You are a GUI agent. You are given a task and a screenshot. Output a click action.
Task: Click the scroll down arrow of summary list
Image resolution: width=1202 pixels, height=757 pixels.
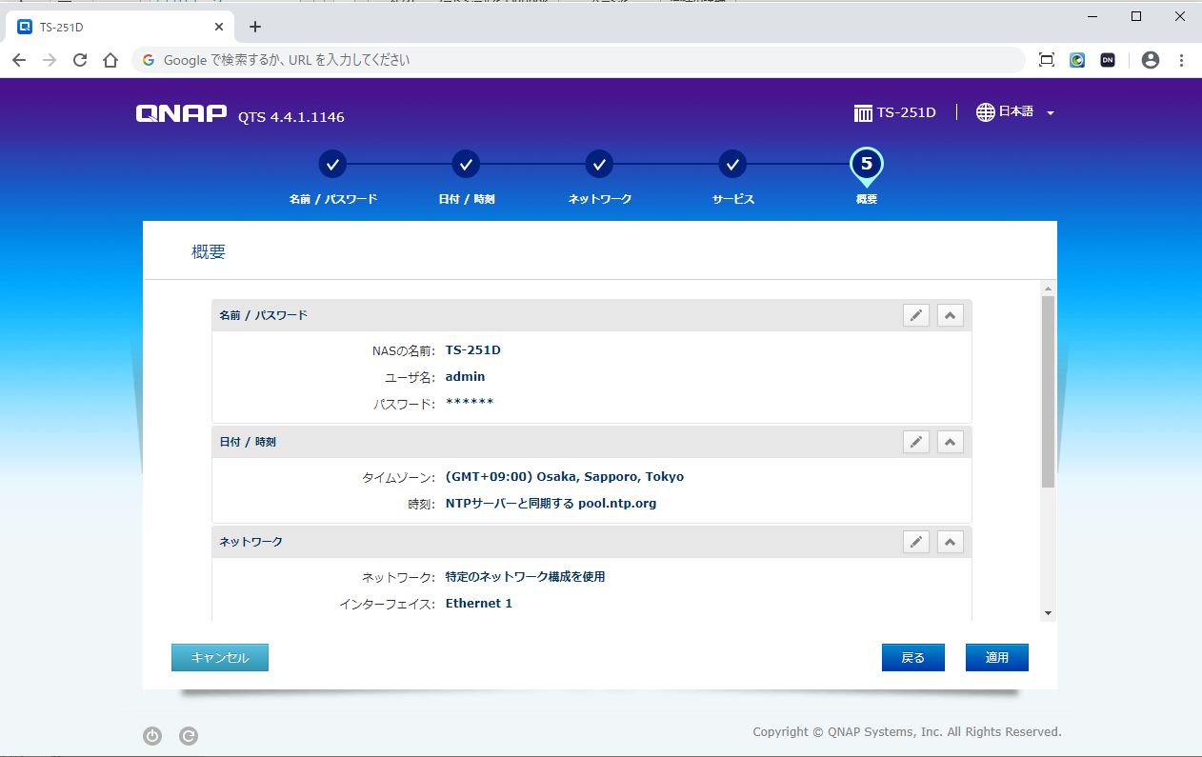point(1048,613)
